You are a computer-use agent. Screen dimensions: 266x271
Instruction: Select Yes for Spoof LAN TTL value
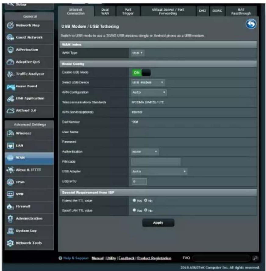(x=134, y=210)
